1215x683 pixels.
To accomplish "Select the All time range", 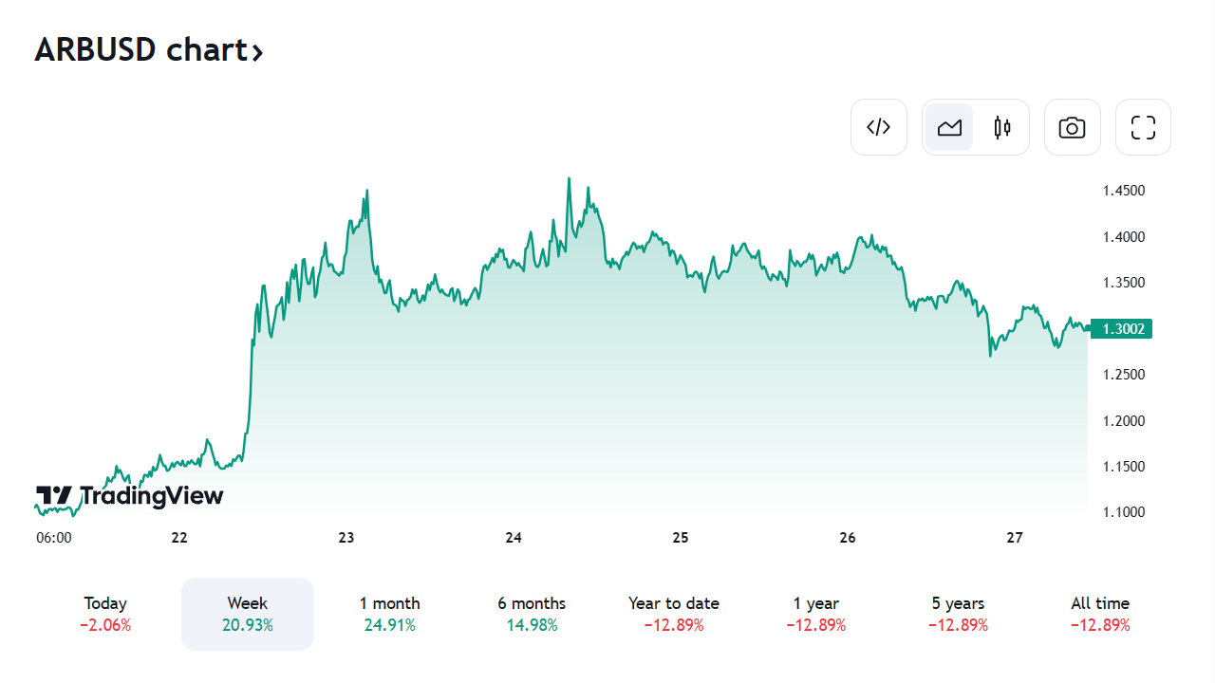I will (1100, 614).
